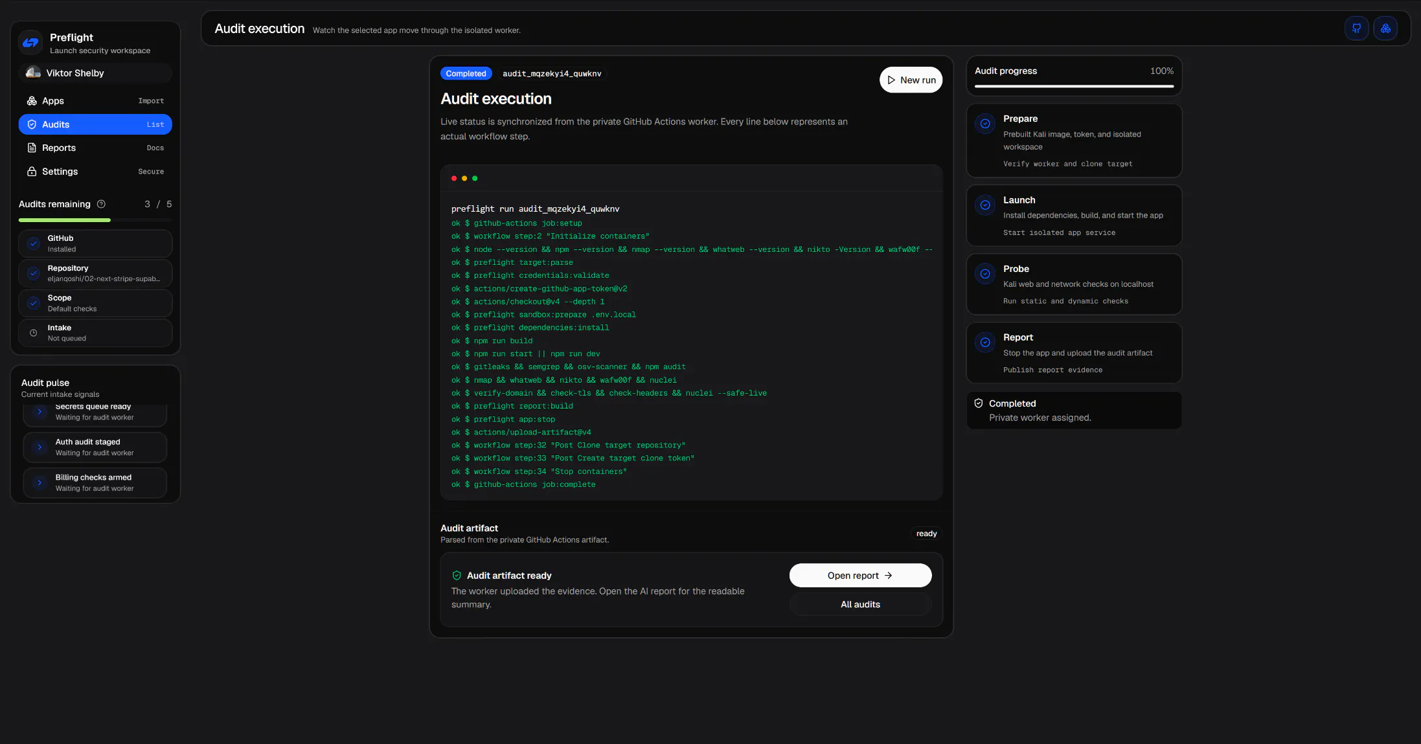Click the "Scope" Default checks card
This screenshot has height=744, width=1421.
coord(95,303)
